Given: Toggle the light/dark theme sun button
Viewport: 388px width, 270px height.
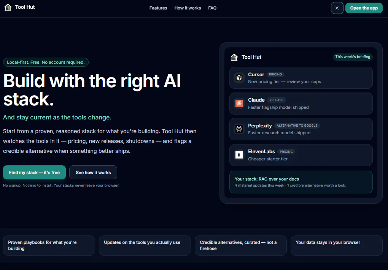Looking at the screenshot, I should tap(337, 8).
